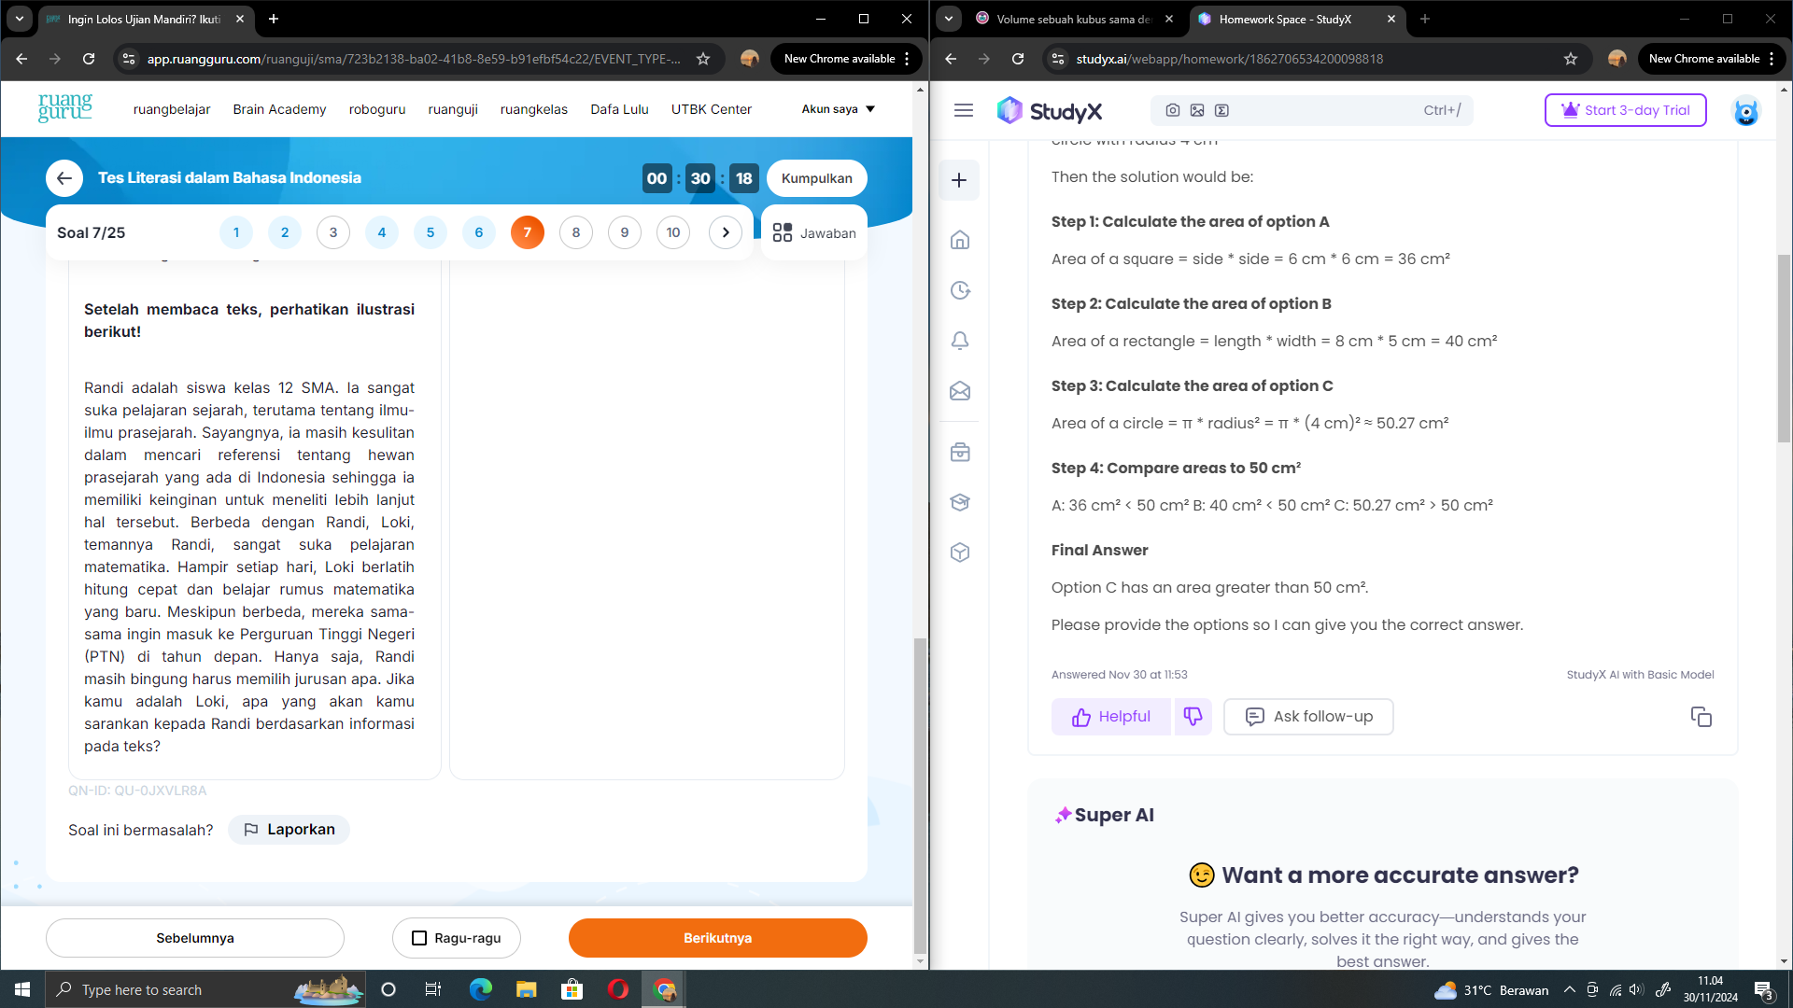
Task: Click the Ruangguru home icon
Action: 64,108
